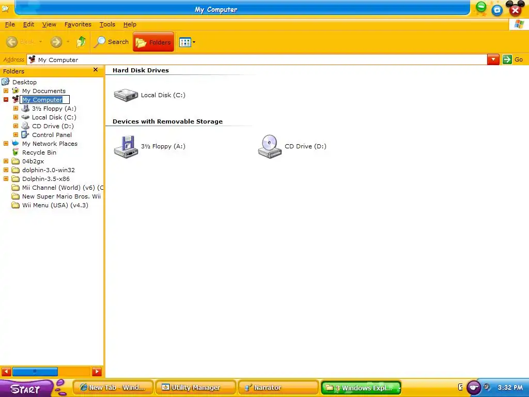Image resolution: width=529 pixels, height=397 pixels.
Task: Click Address bar Mickey icon
Action: tap(32, 60)
